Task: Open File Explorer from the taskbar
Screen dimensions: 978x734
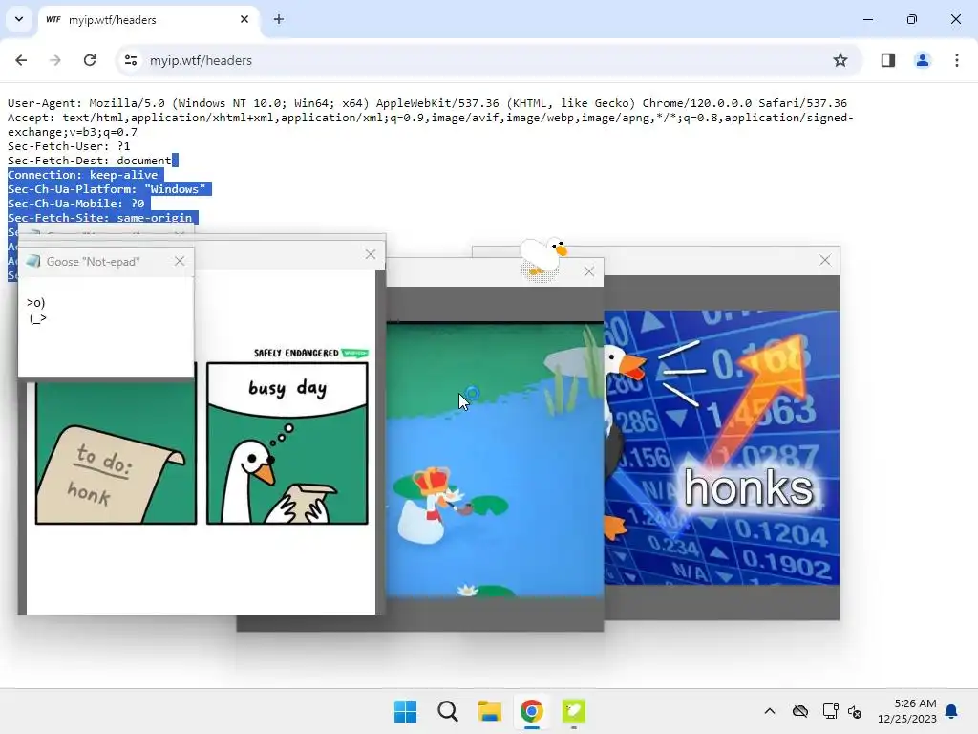Action: [490, 711]
